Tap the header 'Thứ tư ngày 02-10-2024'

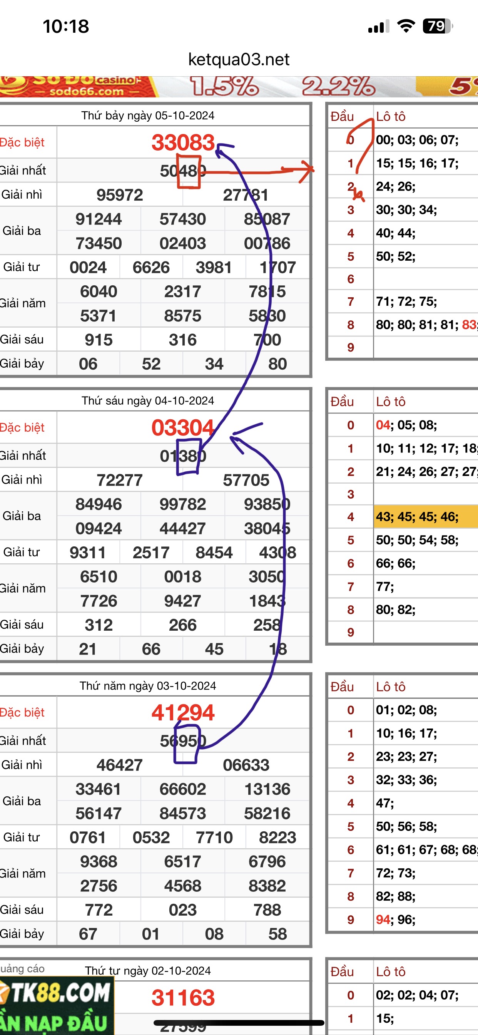coord(148,970)
